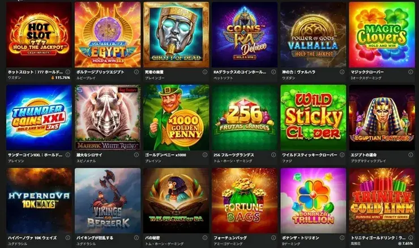The width and height of the screenshot is (419, 248).
Task: Open Trinity Gold Link game thumbnail
Action: click(382, 201)
